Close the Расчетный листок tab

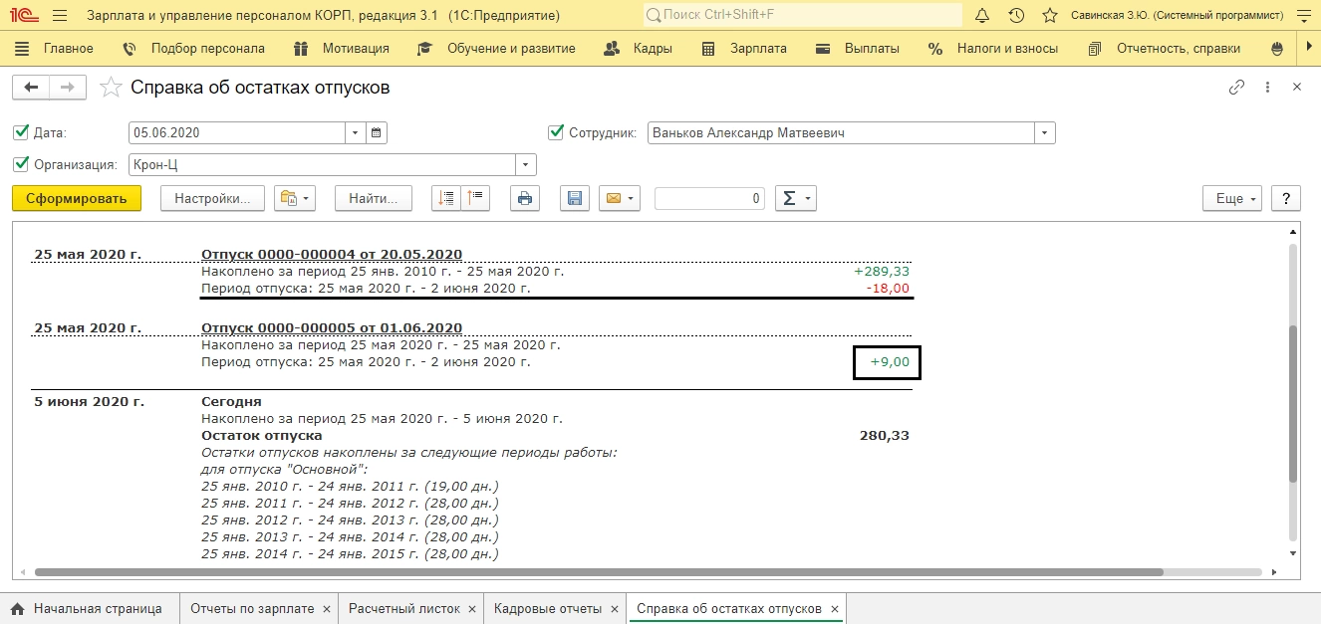click(473, 608)
